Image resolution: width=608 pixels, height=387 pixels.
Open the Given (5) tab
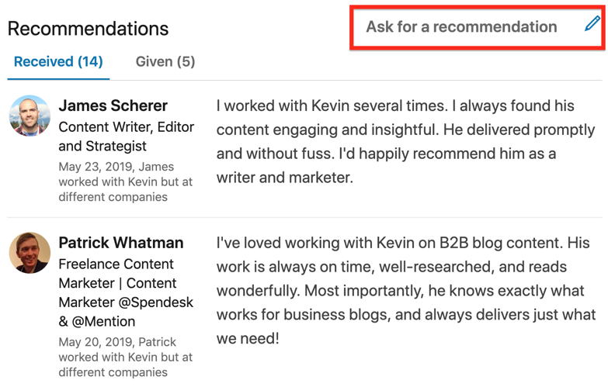165,61
